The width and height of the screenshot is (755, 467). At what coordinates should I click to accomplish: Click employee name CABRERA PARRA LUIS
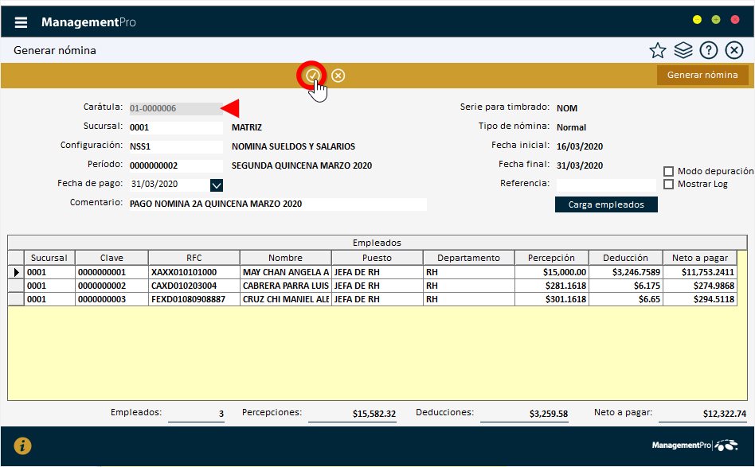286,286
